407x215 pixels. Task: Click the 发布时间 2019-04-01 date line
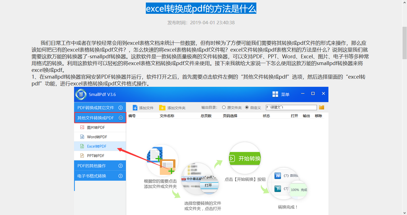coord(201,23)
